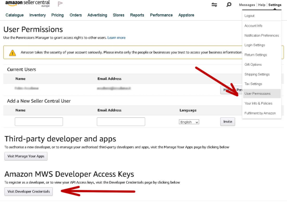Click the new user Email Address field

pyautogui.click(x=121, y=122)
